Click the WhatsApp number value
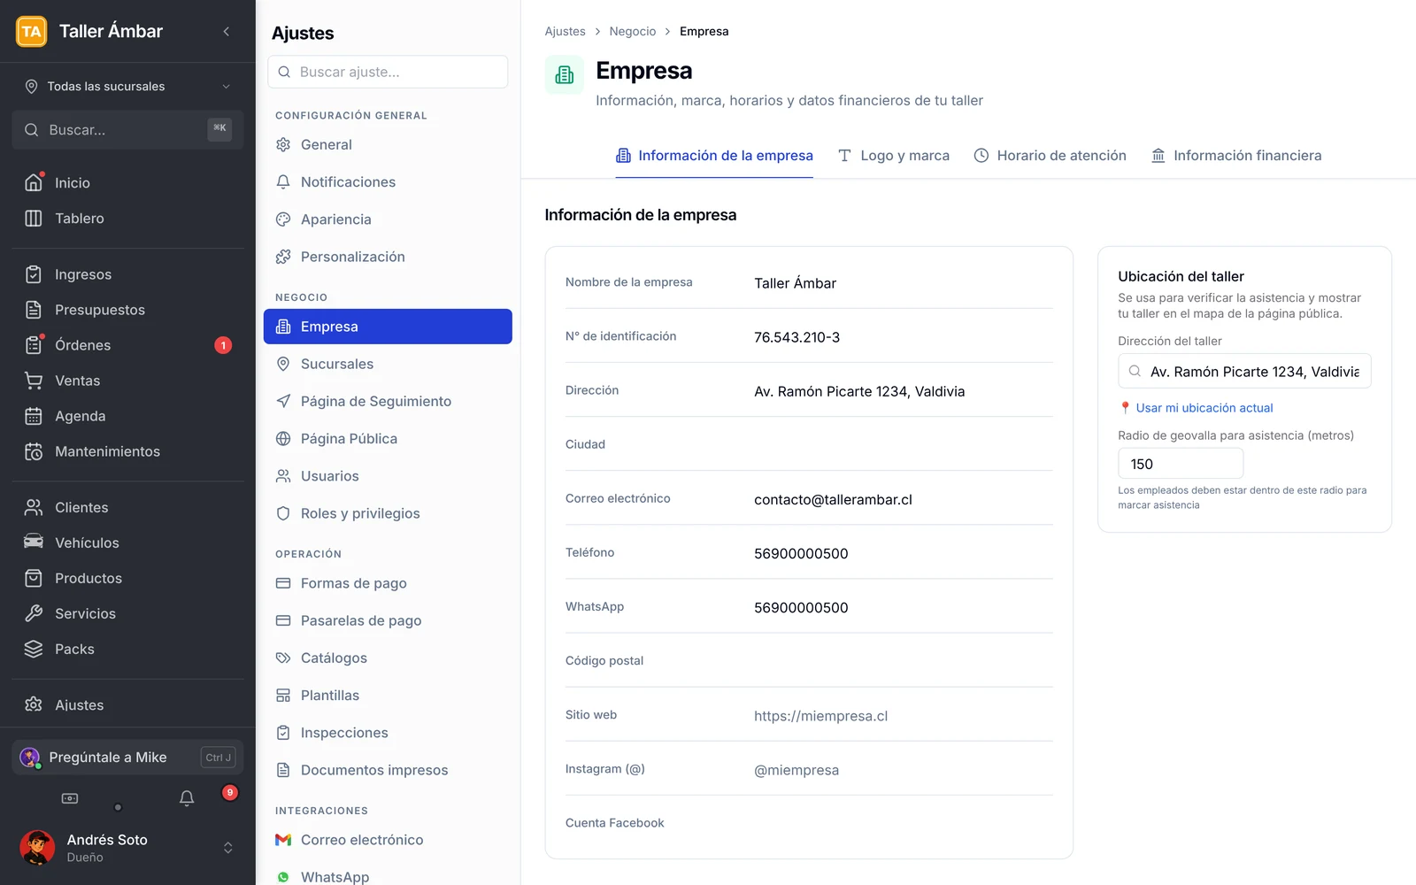 coord(801,607)
